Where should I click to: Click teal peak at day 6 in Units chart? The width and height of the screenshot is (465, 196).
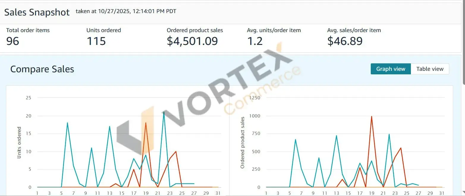[67, 123]
